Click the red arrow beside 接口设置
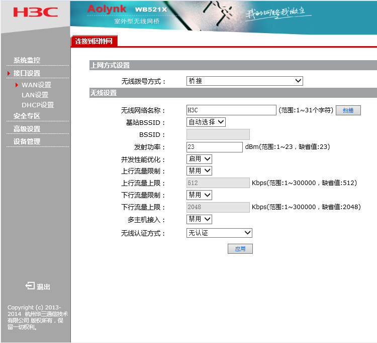The width and height of the screenshot is (377, 343). coord(9,73)
